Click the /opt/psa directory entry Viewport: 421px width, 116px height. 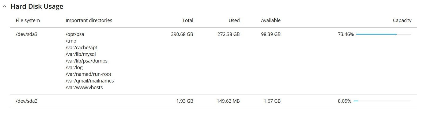click(x=75, y=34)
